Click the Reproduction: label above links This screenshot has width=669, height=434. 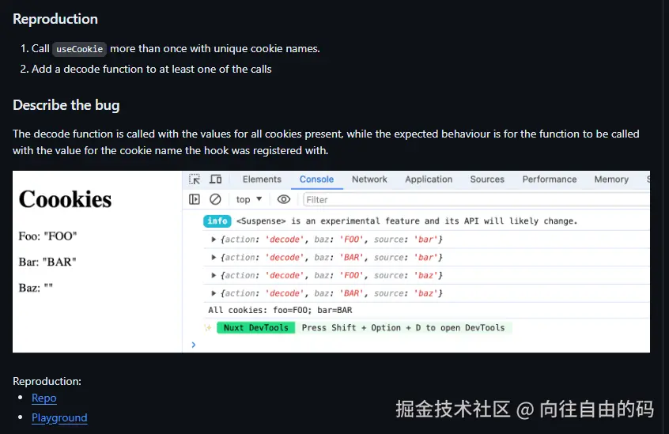pos(47,381)
